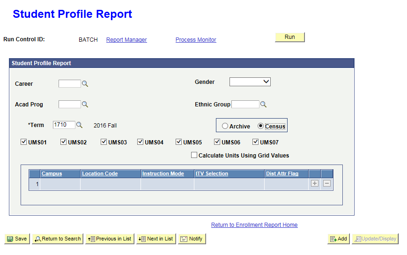Click the Add button

coord(339,239)
